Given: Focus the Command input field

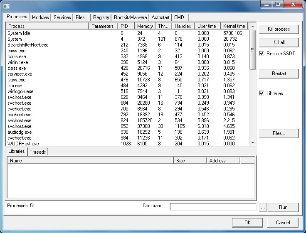Looking at the screenshot, I should [213, 207].
